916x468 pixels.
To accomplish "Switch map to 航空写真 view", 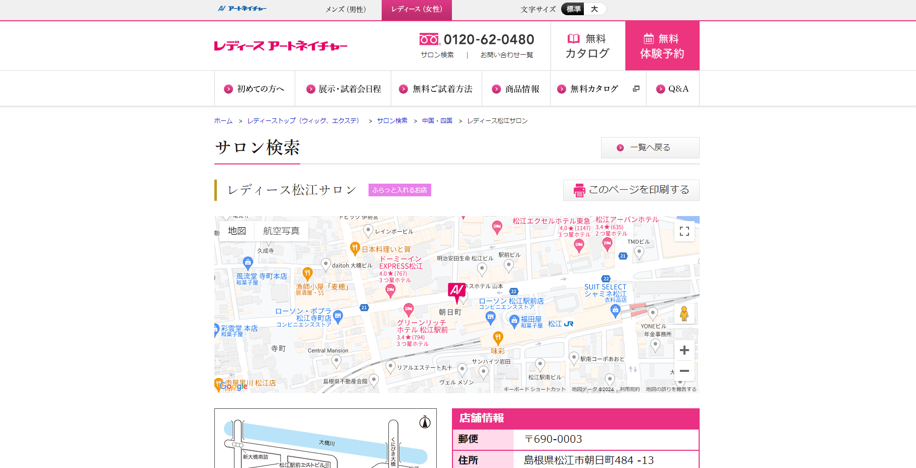I will point(281,231).
